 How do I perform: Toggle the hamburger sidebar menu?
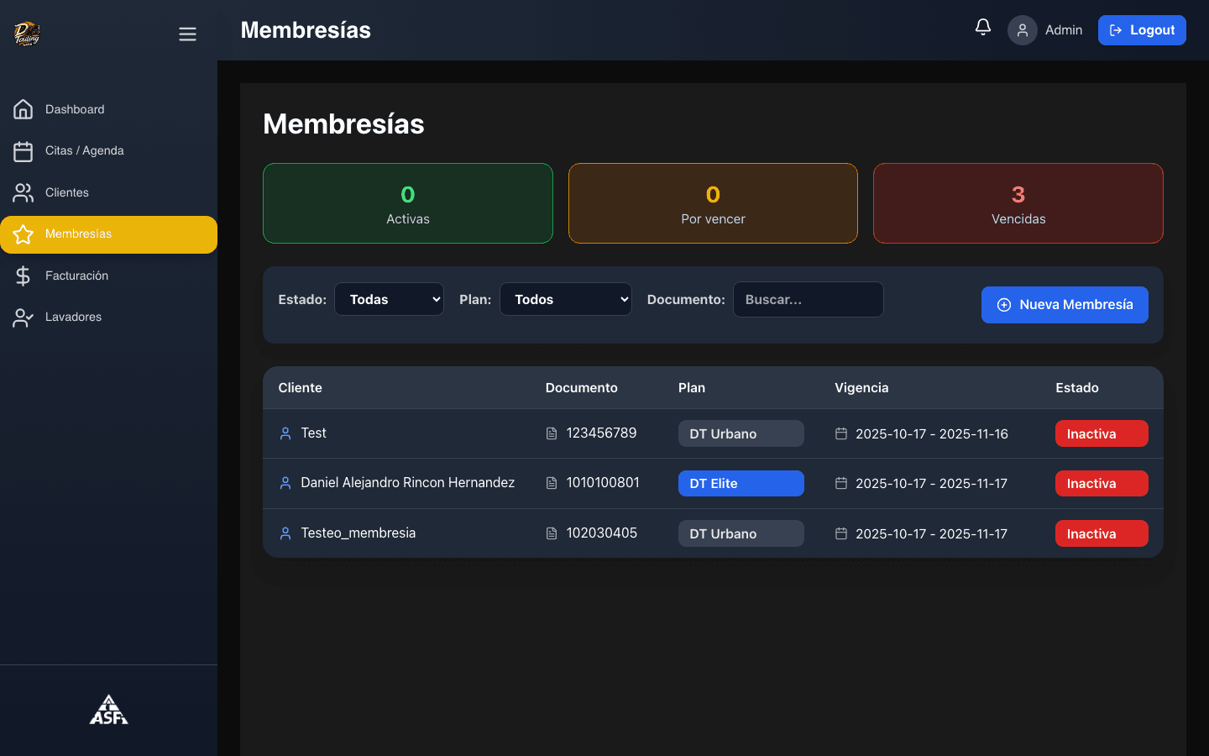point(187,34)
